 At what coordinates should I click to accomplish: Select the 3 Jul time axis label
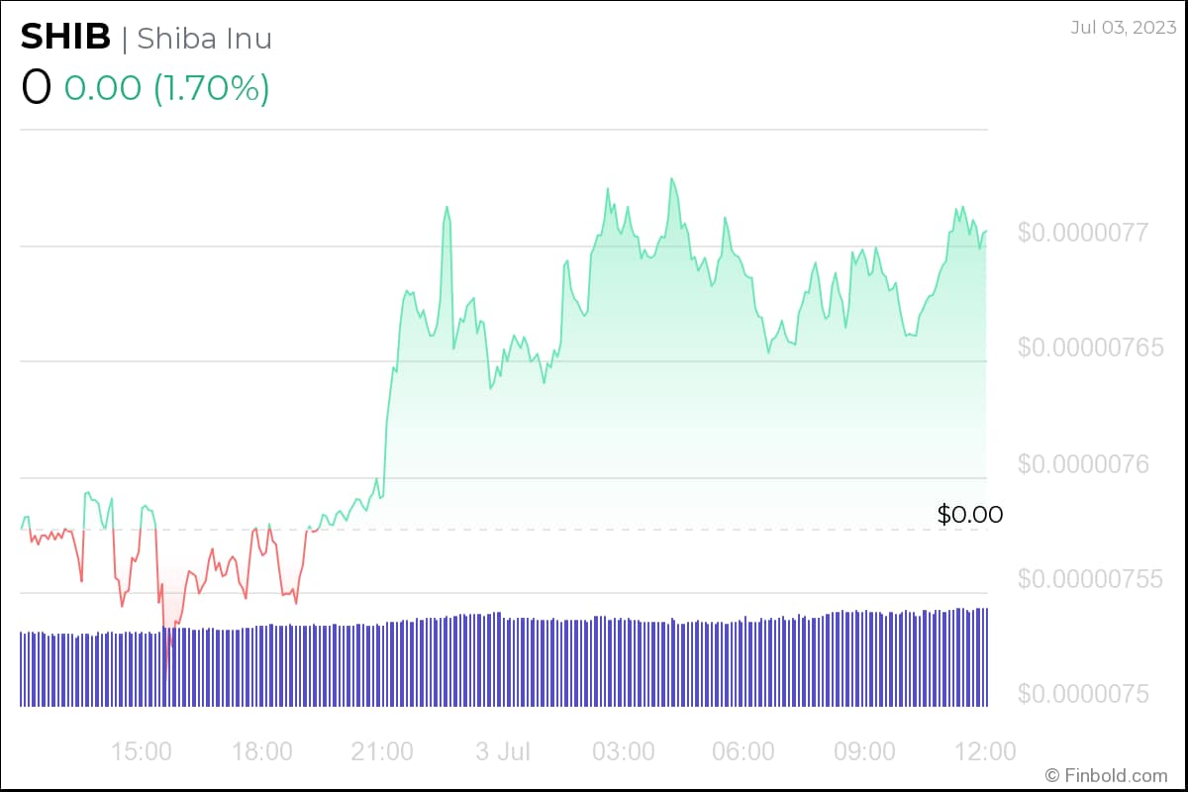pyautogui.click(x=502, y=751)
